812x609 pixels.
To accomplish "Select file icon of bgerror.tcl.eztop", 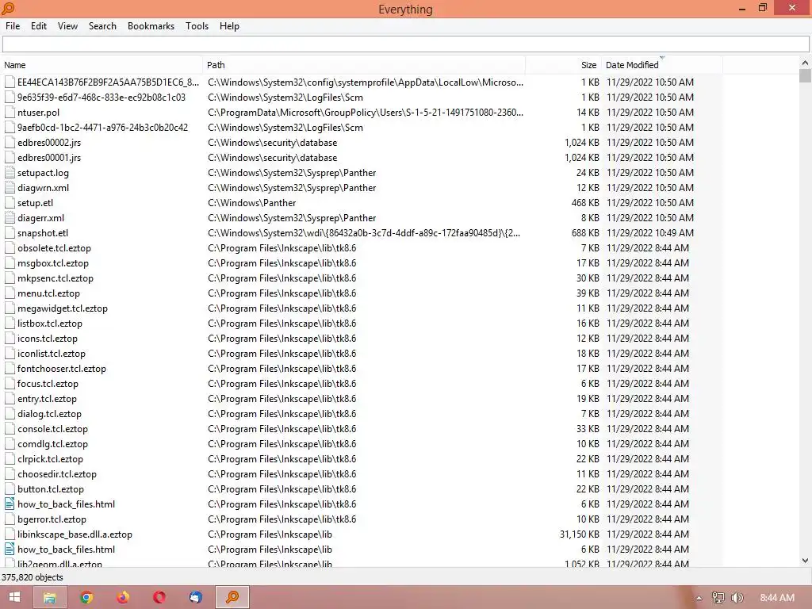I will pos(10,519).
